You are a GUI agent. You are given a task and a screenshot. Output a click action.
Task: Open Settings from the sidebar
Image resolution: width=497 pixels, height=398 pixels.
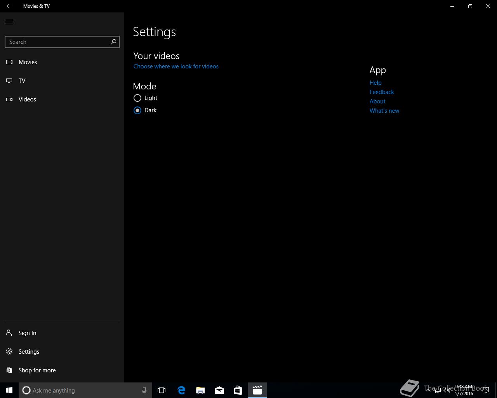point(62,352)
